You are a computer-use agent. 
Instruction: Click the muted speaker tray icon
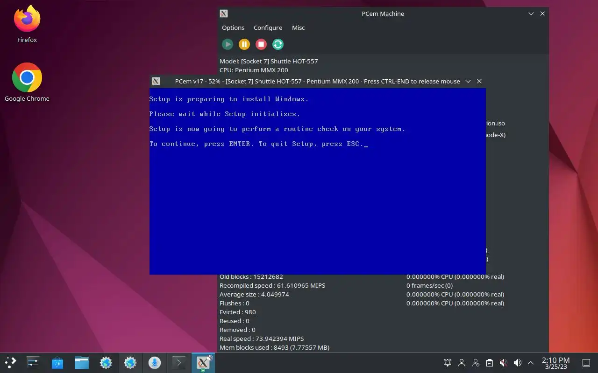pos(503,363)
